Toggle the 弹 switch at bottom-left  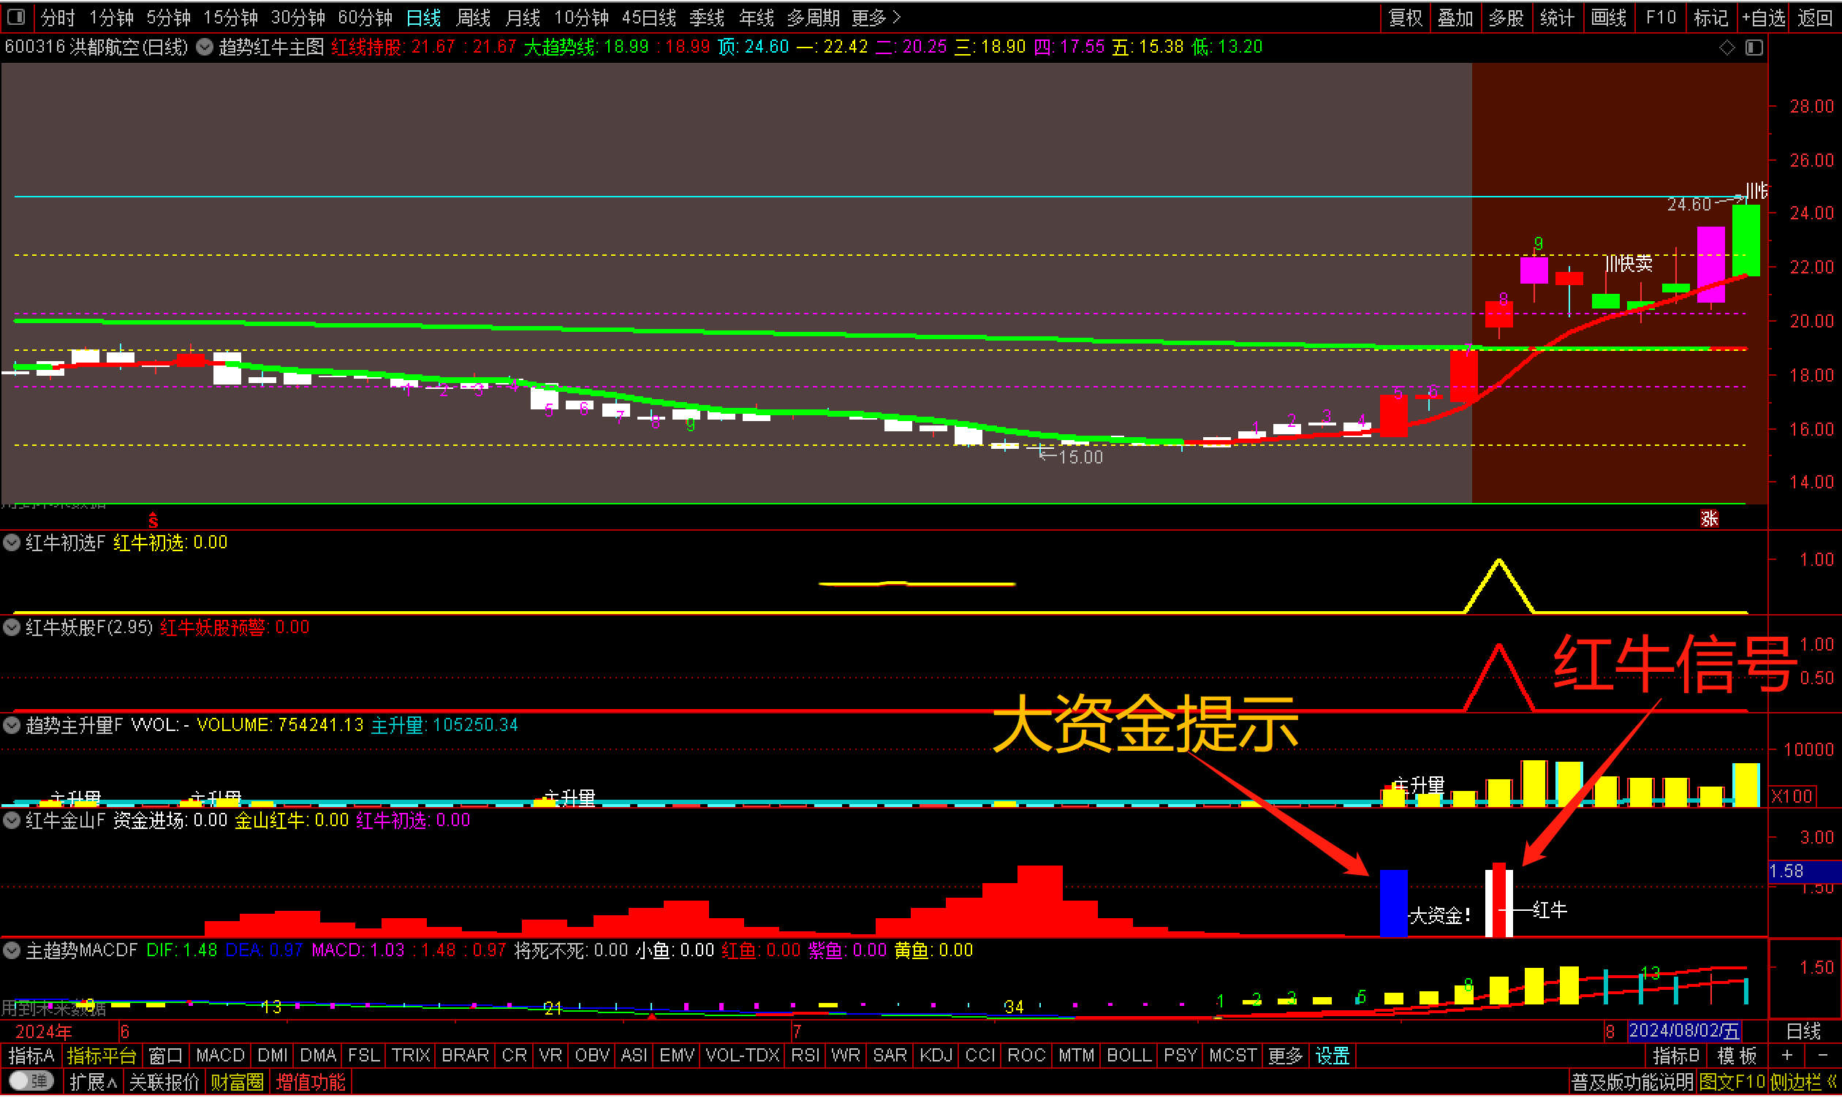31,1082
